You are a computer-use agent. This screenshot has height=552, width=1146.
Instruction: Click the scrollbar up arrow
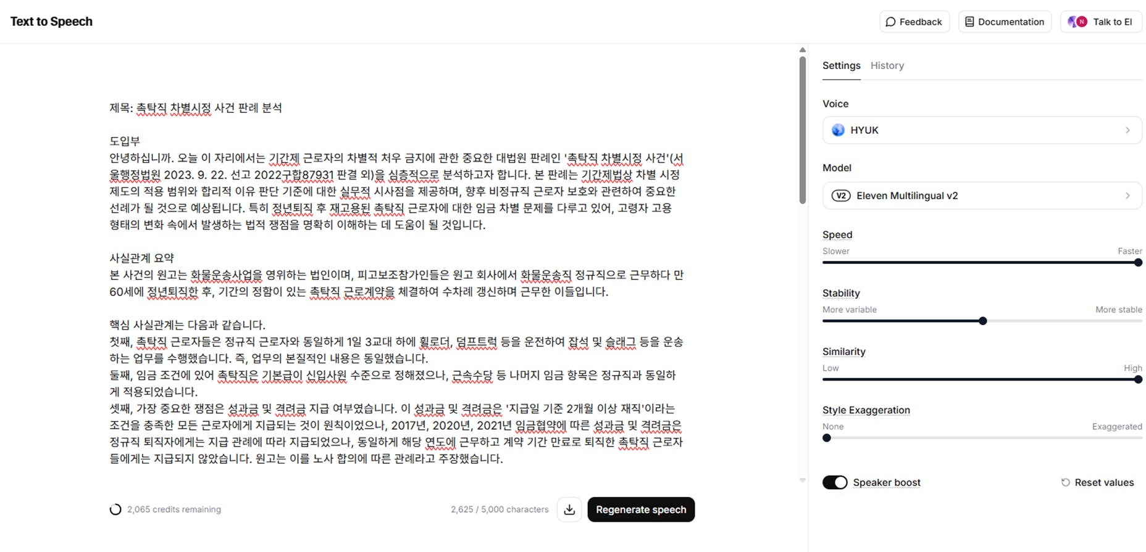(x=803, y=50)
